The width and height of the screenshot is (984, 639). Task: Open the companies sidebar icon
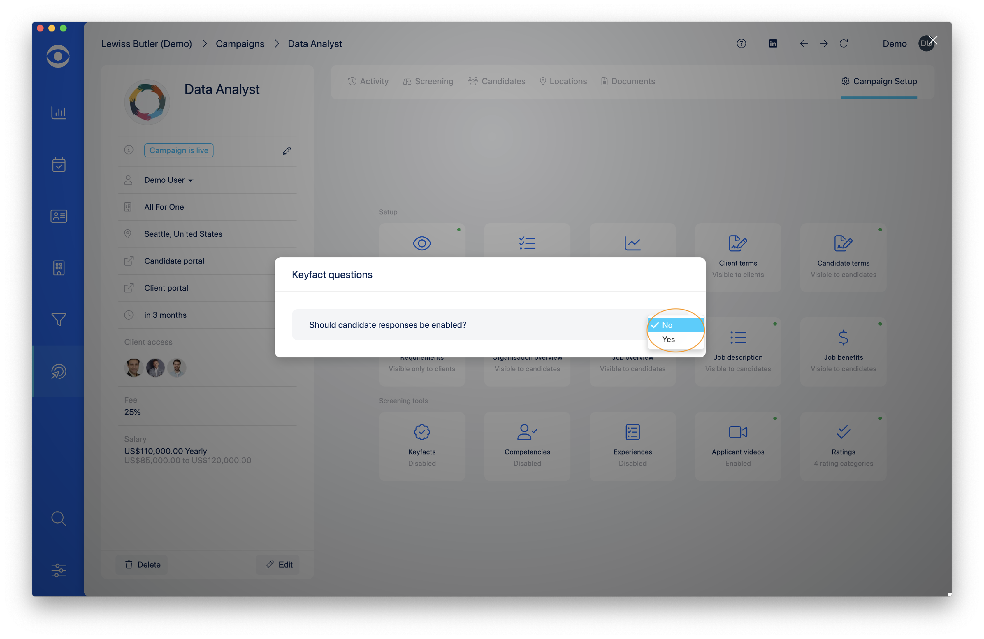tap(58, 268)
